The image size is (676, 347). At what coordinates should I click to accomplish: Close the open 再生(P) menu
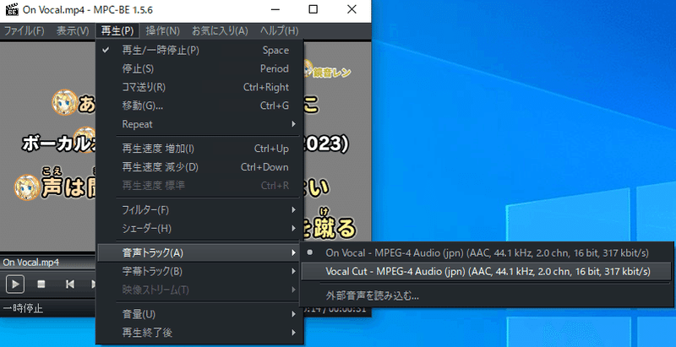(x=117, y=31)
